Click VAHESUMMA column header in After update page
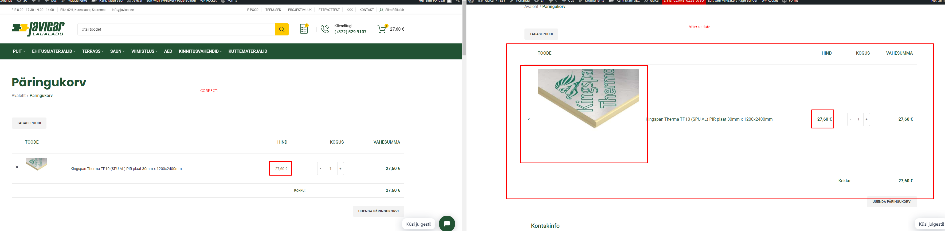This screenshot has height=231, width=945. pyautogui.click(x=899, y=53)
